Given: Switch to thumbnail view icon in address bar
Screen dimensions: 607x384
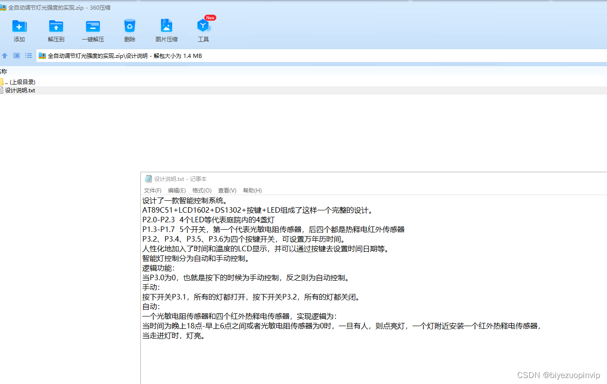Looking at the screenshot, I should (x=17, y=56).
